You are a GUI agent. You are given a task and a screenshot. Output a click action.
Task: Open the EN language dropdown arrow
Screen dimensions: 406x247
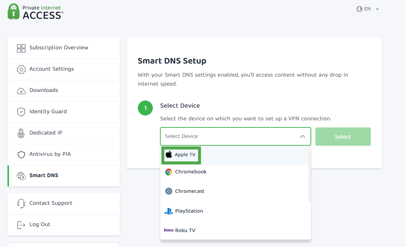pyautogui.click(x=378, y=9)
